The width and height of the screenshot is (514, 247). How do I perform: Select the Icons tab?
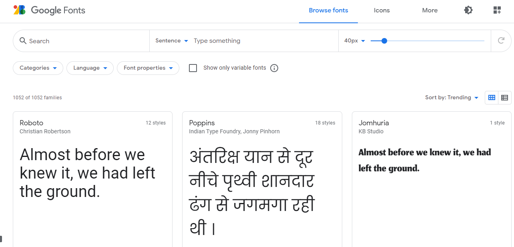(381, 11)
